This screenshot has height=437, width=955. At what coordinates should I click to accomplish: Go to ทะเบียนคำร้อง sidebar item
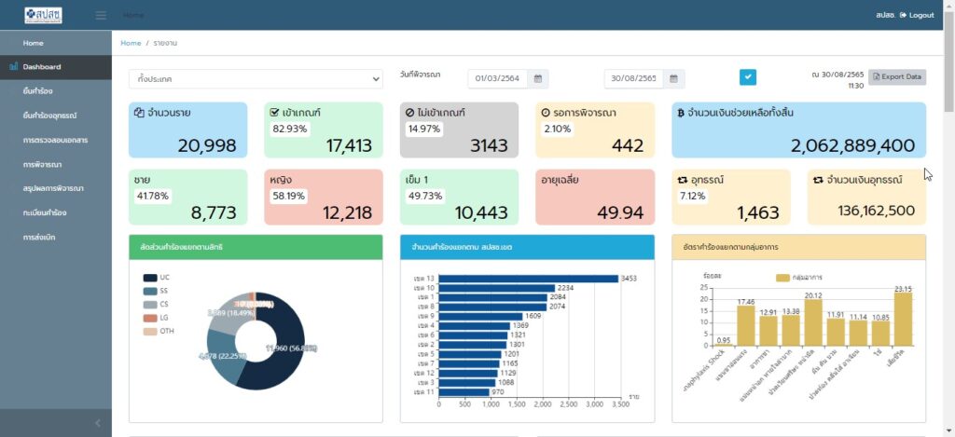(45, 212)
